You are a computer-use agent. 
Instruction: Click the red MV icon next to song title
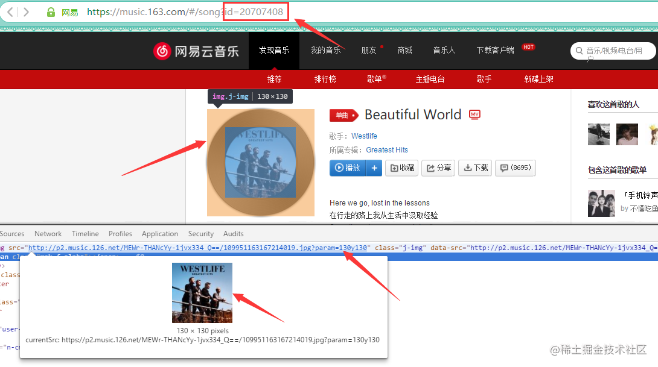coord(474,114)
